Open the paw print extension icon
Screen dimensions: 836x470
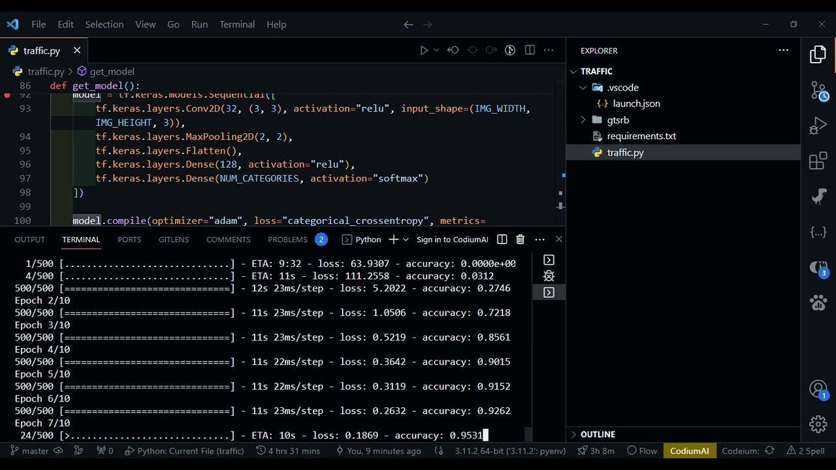pos(818,302)
